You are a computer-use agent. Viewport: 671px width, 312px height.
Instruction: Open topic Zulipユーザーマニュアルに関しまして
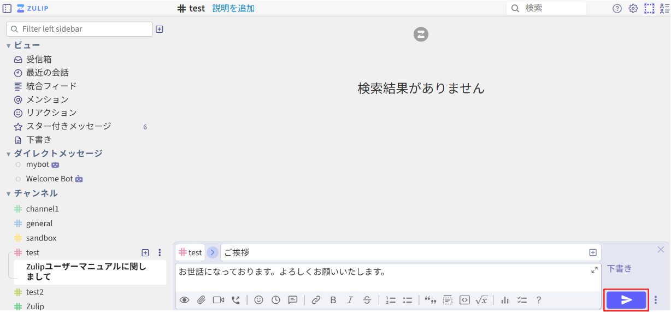click(x=90, y=272)
